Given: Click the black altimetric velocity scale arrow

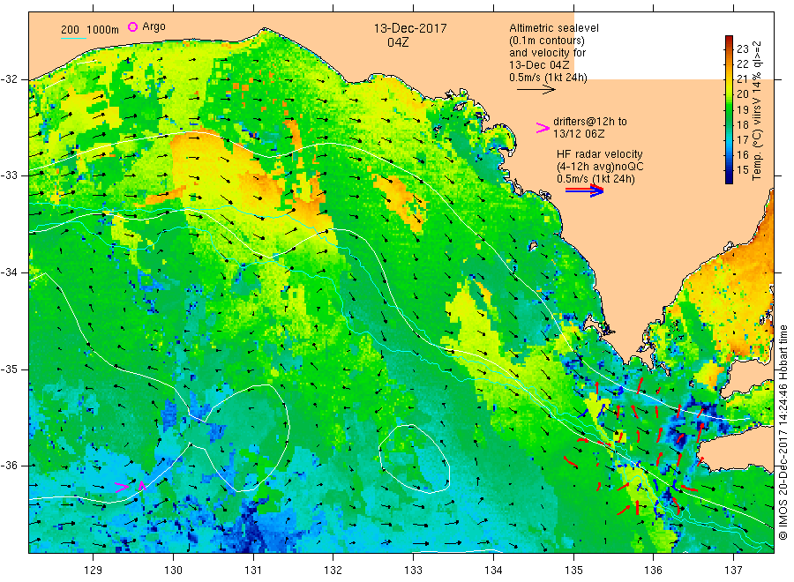Looking at the screenshot, I should pyautogui.click(x=536, y=90).
